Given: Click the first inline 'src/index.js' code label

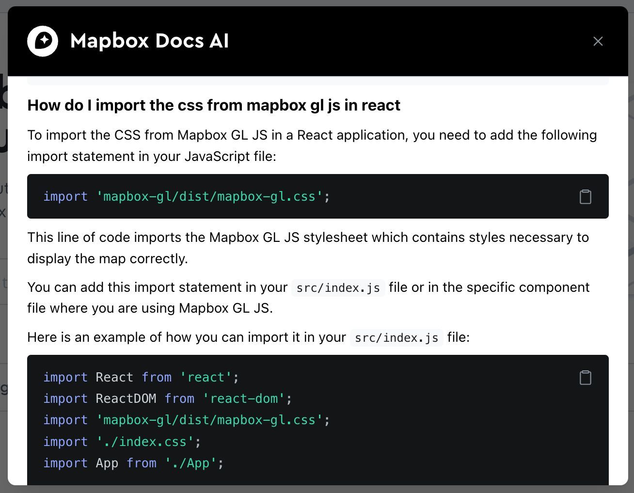Looking at the screenshot, I should point(338,288).
